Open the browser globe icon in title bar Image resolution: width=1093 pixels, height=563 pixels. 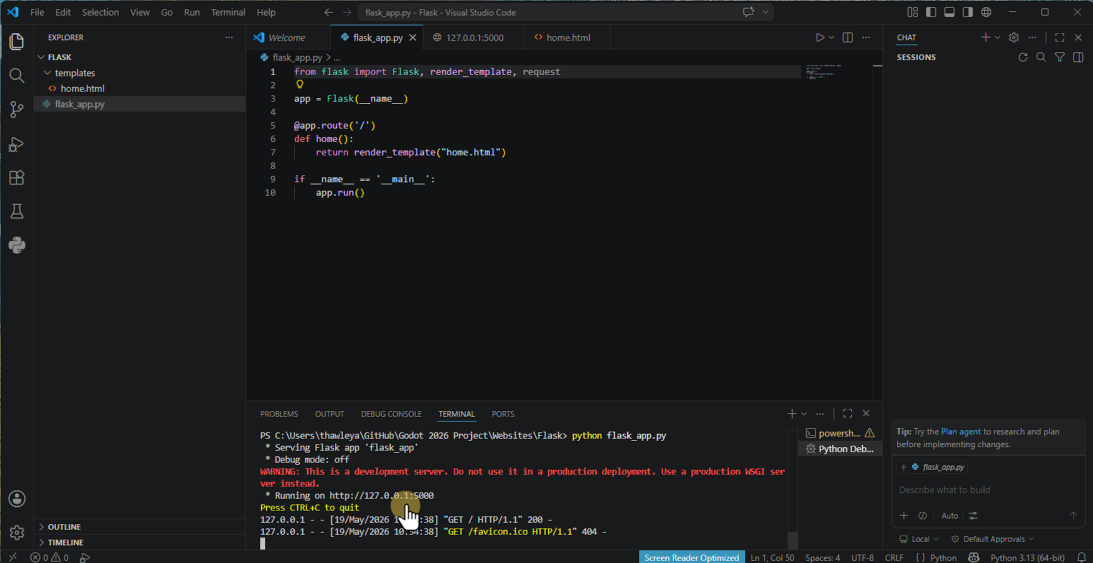pos(986,12)
